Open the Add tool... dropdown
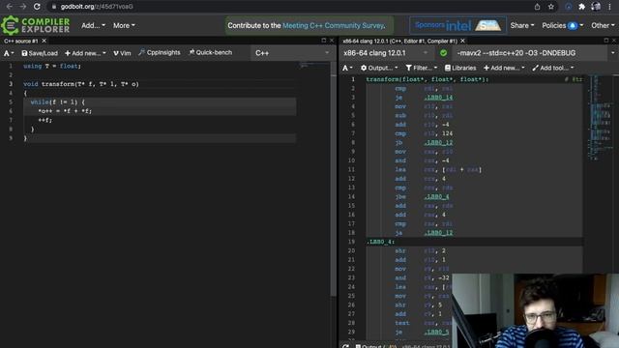The image size is (619, 348). [552, 68]
